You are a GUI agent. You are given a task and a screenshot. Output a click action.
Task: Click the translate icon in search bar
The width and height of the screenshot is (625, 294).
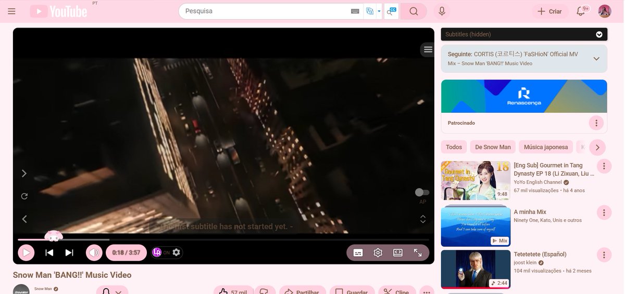(370, 11)
